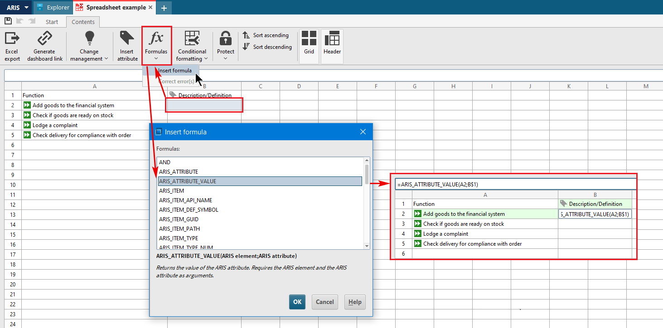Screen dimensions: 663x328
Task: Select ARIS_ITEM in the formulas list
Action: tap(260, 190)
